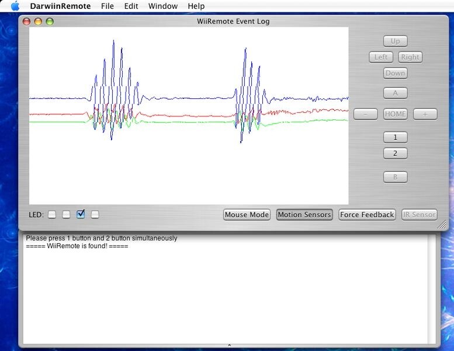Click the HOME button
Viewport: 454px width, 351px height.
pos(395,114)
